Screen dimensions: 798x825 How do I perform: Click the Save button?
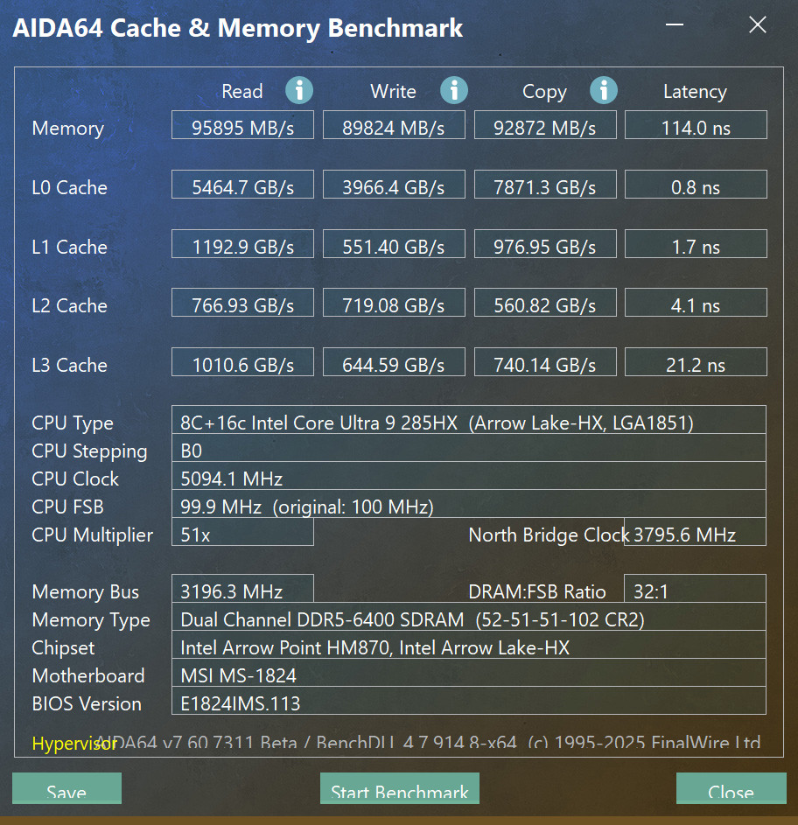tap(66, 787)
